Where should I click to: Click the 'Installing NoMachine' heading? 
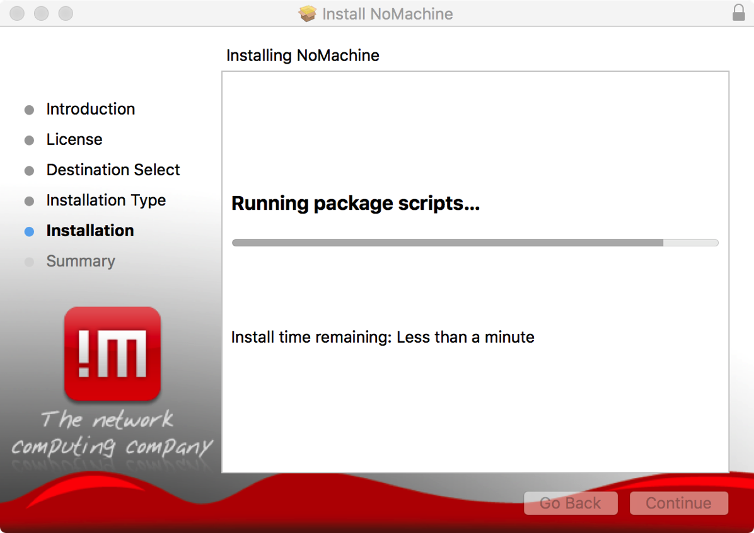point(303,55)
